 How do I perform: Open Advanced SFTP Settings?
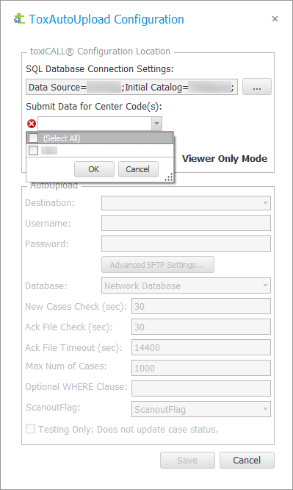click(158, 265)
